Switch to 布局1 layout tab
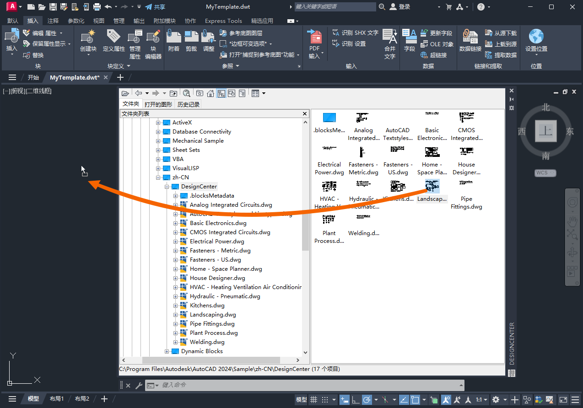The image size is (583, 408). [57, 399]
